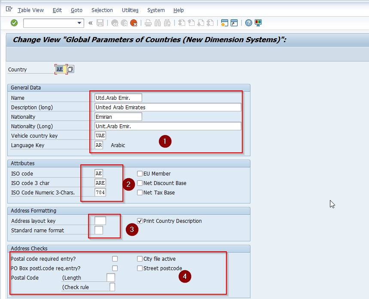The height and width of the screenshot is (299, 369).
Task: Collapse the command field with the double chevron
Action: [x=90, y=23]
